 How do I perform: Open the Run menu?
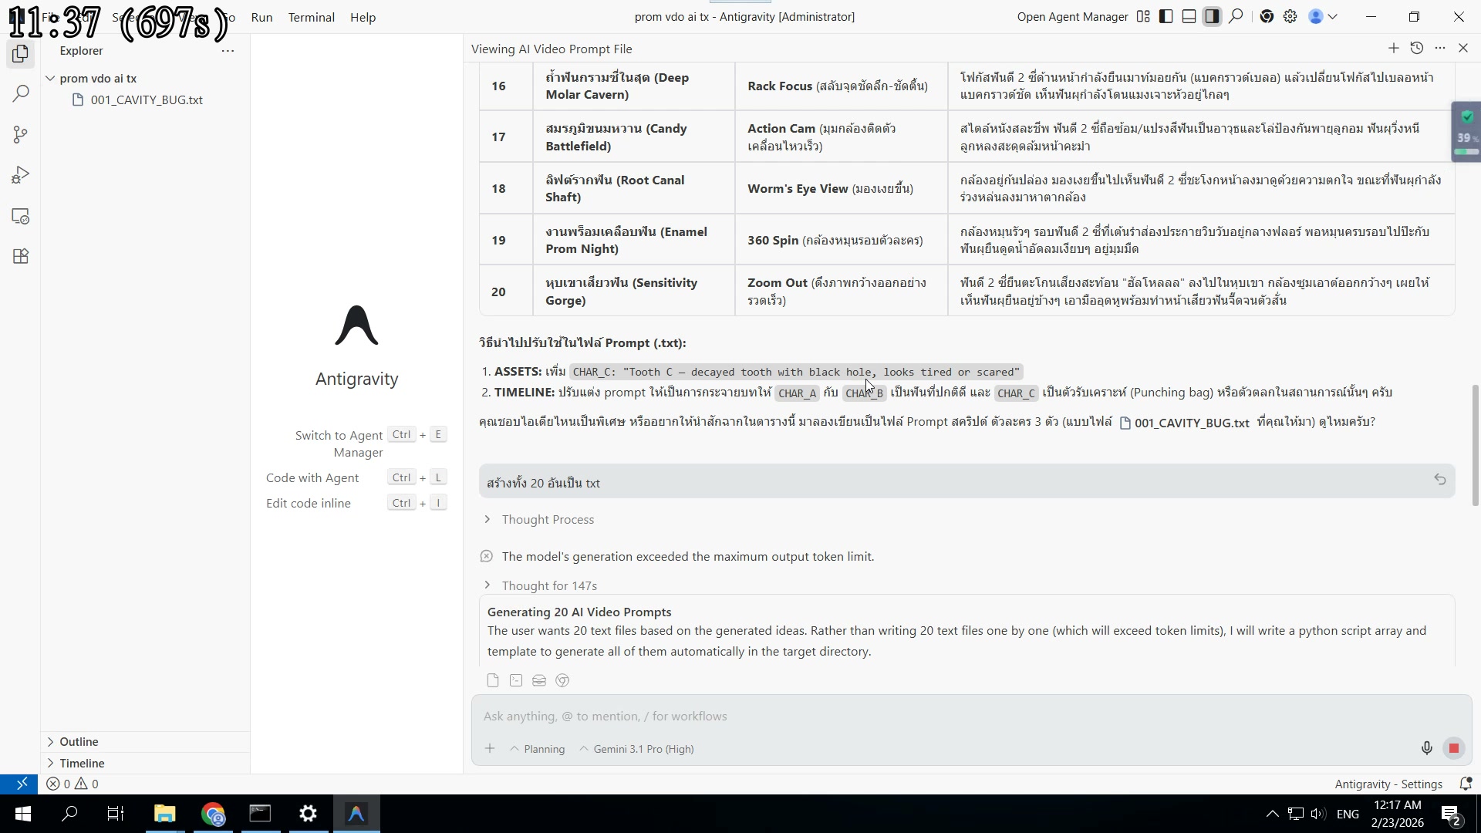click(261, 17)
